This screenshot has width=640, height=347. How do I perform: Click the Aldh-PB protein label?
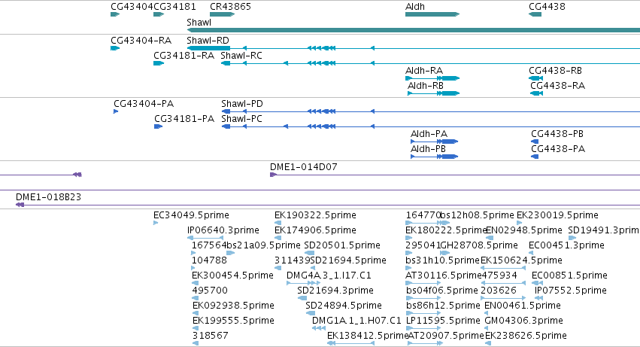428,149
